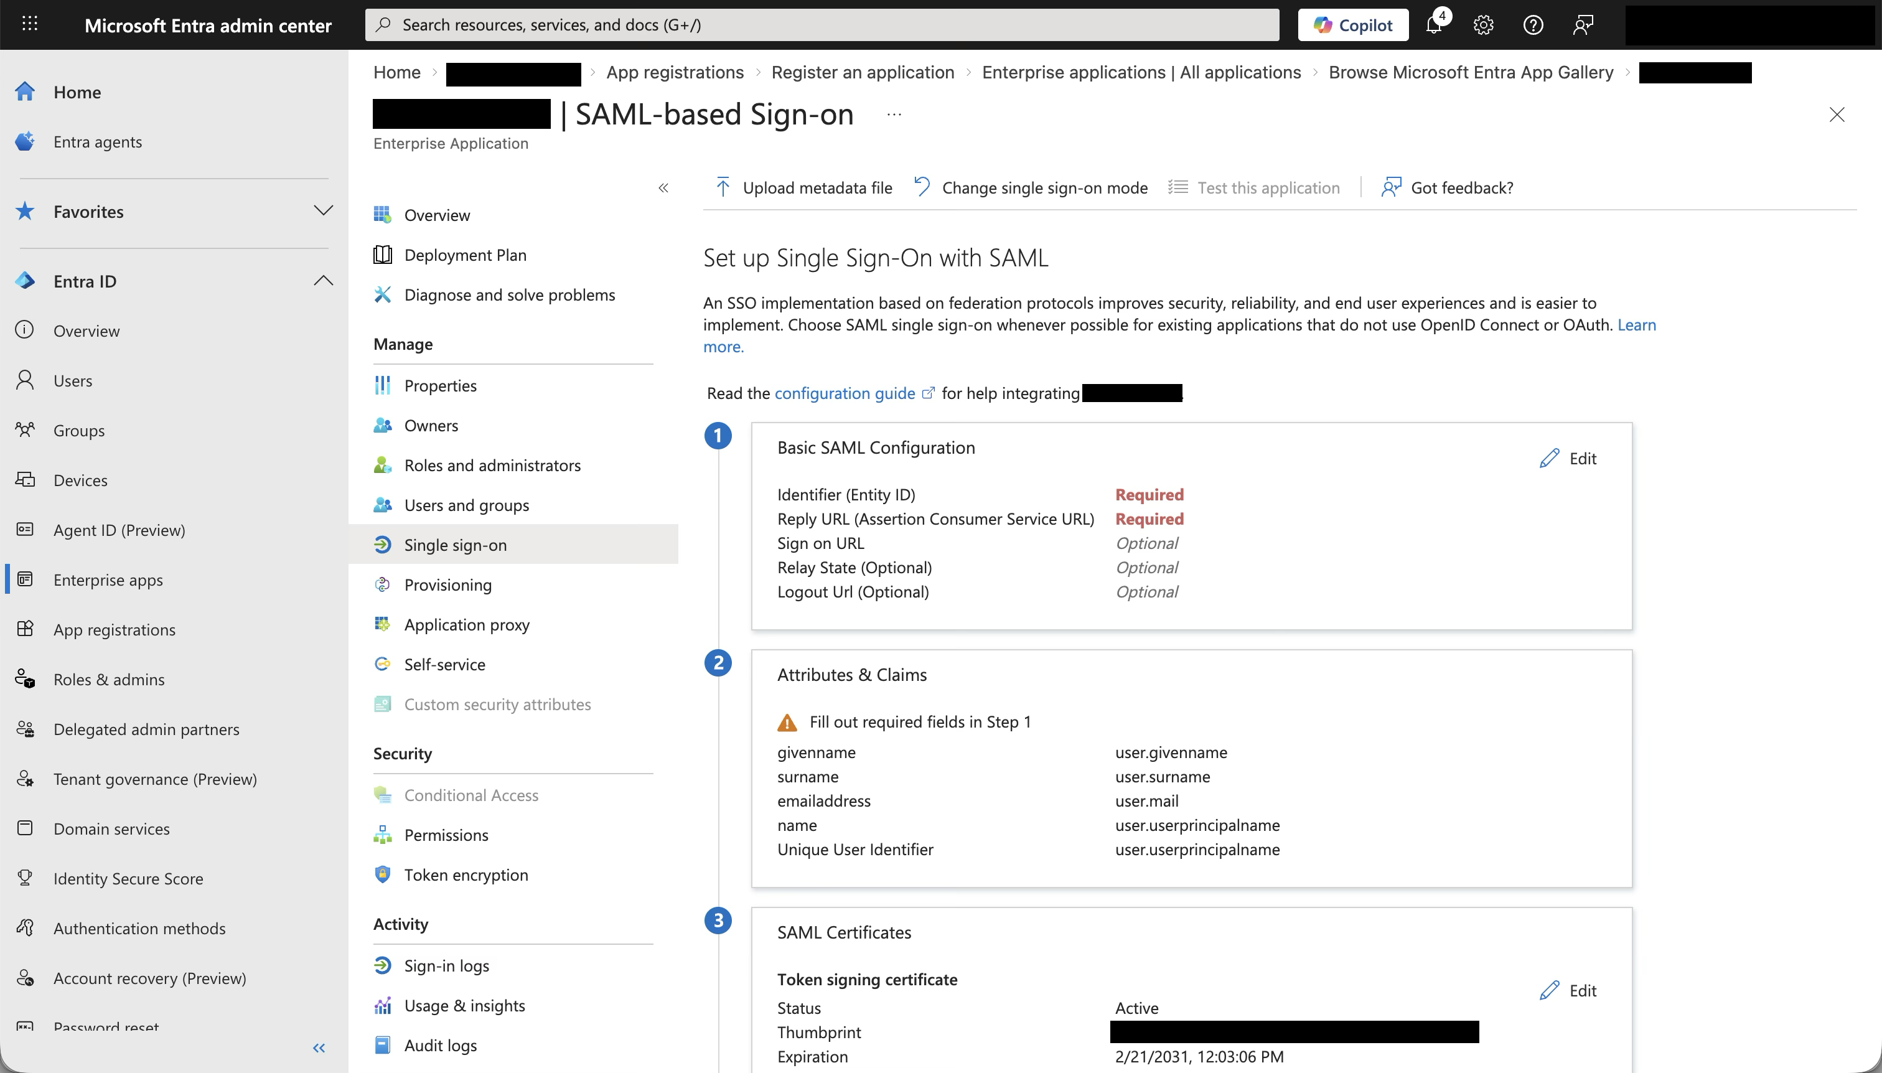Click the feedback person icon in header

(1583, 25)
